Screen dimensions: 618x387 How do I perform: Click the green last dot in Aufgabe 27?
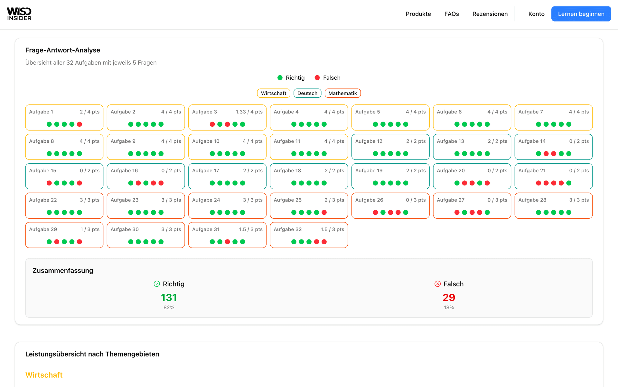coord(487,212)
